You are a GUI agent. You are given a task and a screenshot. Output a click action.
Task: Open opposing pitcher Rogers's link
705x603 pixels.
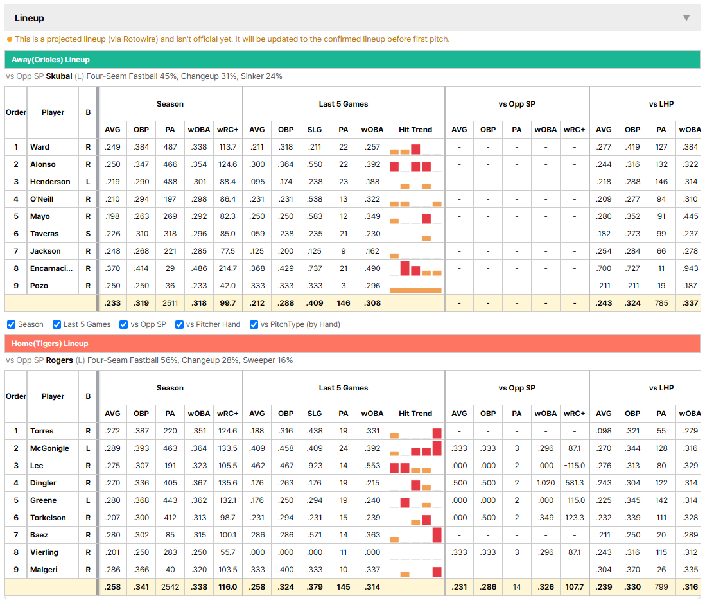point(59,360)
